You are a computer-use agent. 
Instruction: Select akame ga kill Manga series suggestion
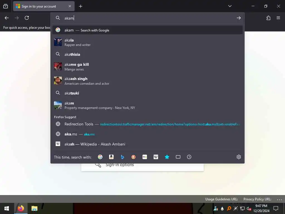148,67
